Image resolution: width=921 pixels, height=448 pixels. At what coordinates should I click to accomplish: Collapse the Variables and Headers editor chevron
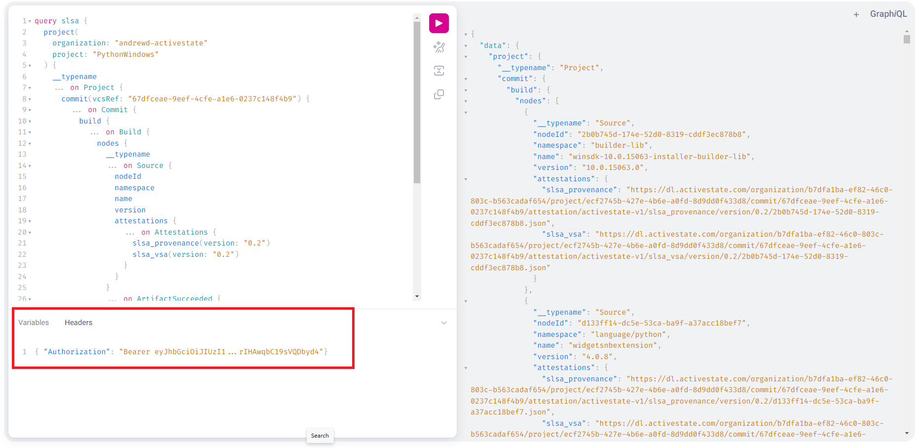point(443,323)
